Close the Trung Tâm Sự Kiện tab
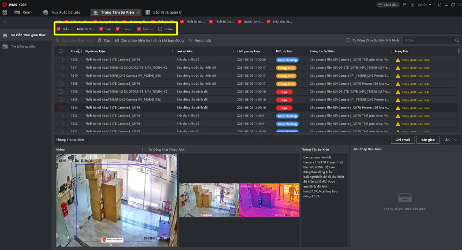Screen dimensions: 462x250 coord(138,12)
